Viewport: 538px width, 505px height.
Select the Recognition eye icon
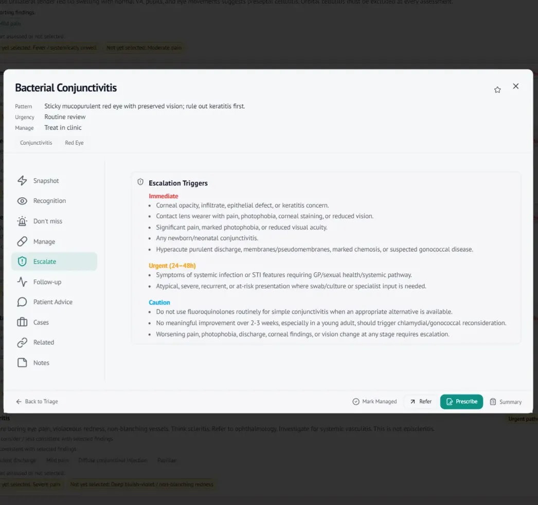coord(22,201)
